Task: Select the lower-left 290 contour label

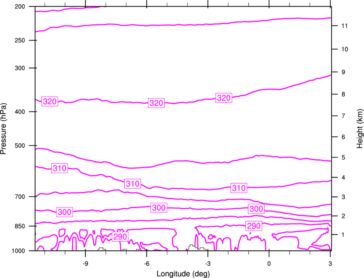Action: coord(120,237)
